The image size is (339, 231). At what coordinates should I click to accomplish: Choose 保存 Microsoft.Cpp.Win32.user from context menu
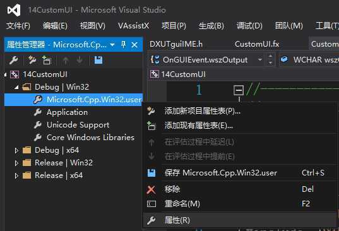point(240,173)
